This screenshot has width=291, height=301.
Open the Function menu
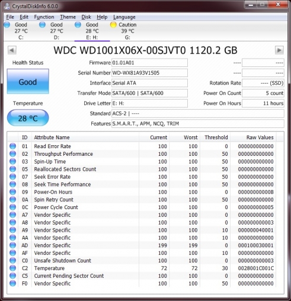[44, 17]
